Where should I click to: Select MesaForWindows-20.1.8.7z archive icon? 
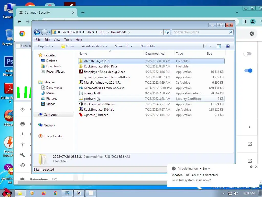81,82
